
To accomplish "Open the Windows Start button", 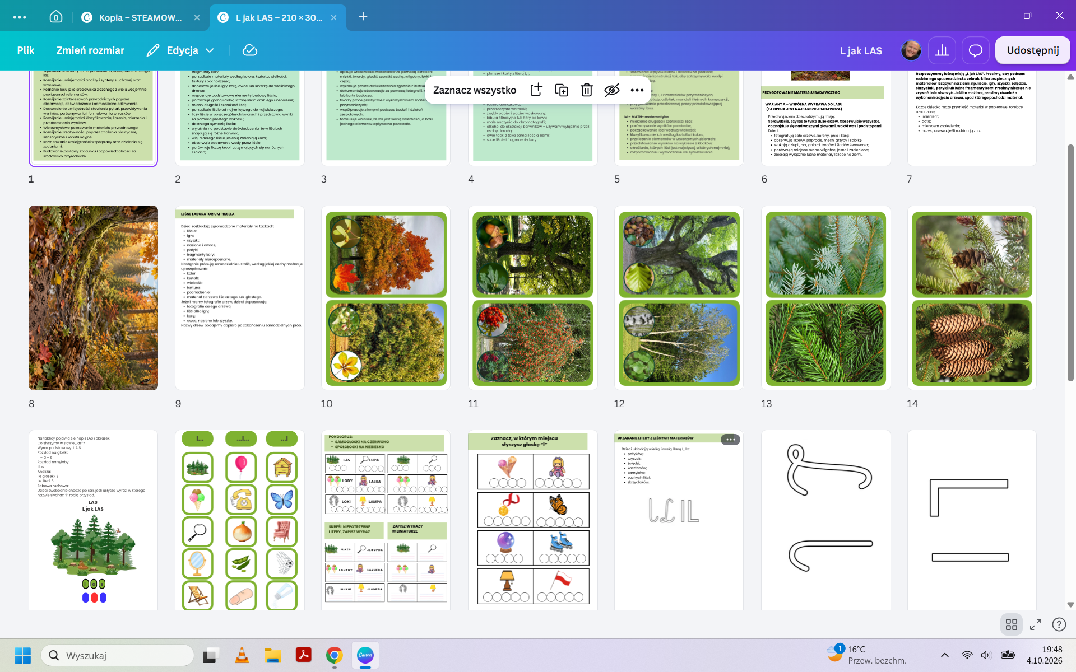I will (22, 655).
